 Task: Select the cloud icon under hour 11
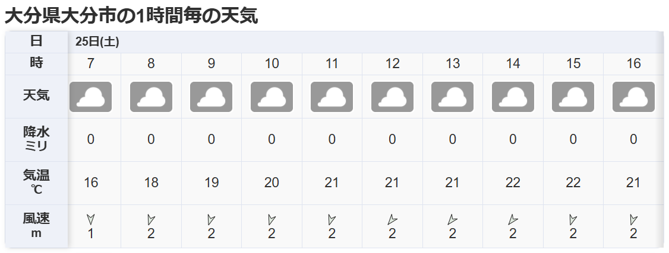pyautogui.click(x=332, y=97)
